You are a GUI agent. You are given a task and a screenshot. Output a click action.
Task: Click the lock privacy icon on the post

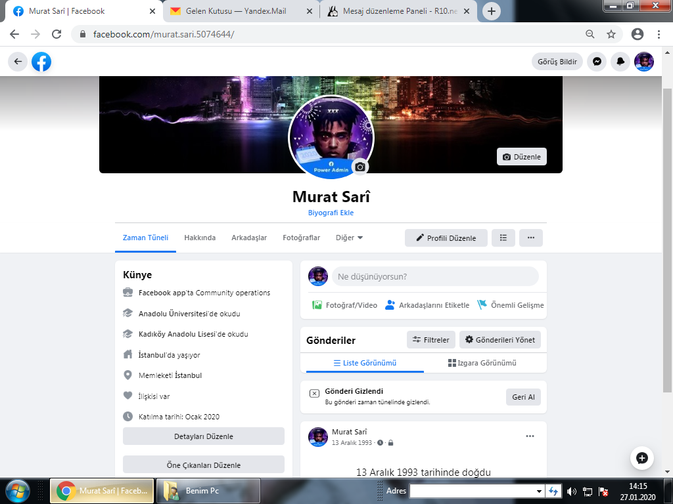pyautogui.click(x=390, y=443)
